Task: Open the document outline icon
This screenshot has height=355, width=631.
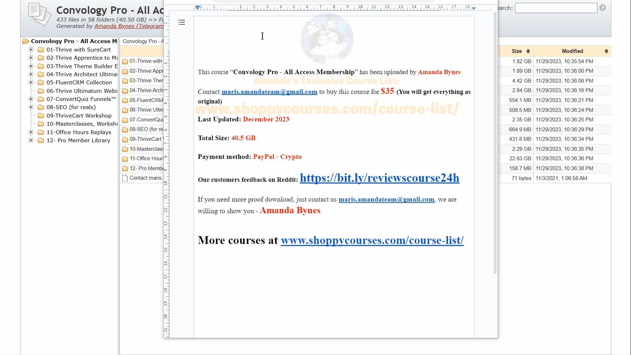Action: point(182,23)
